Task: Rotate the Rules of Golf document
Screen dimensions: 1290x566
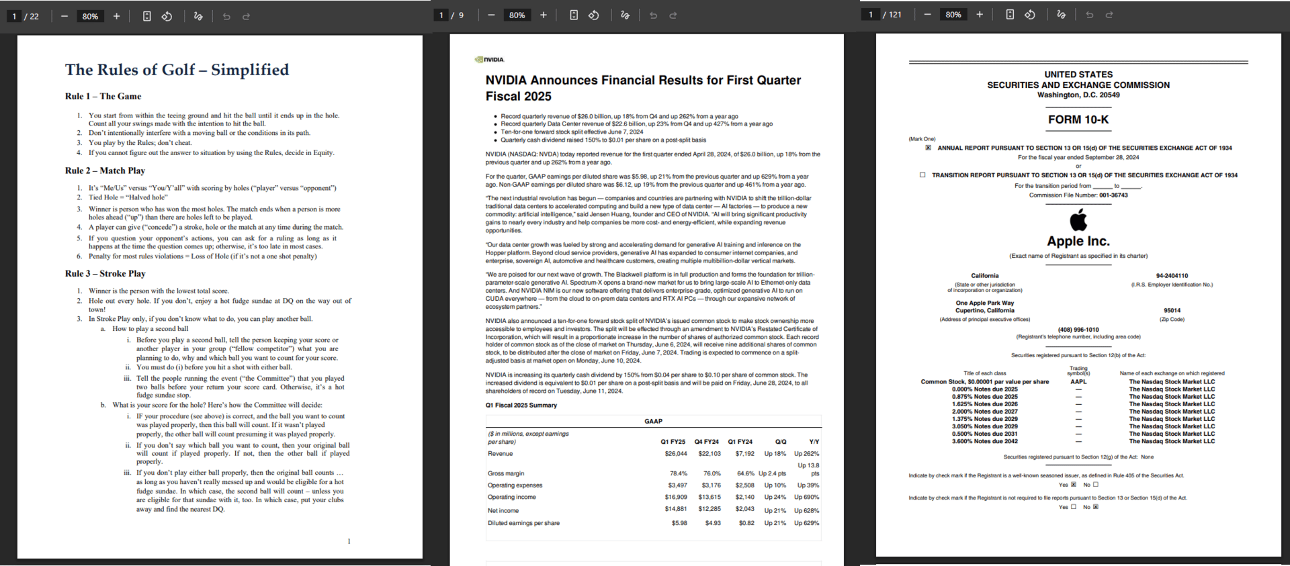Action: click(167, 16)
